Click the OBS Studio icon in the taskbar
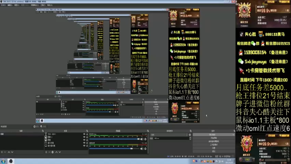Viewport: 291px width, 164px height. (11, 161)
